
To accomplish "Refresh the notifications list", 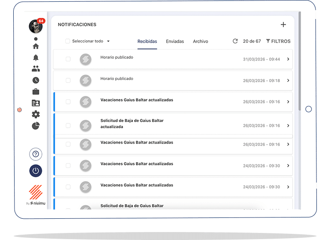I will click(235, 41).
